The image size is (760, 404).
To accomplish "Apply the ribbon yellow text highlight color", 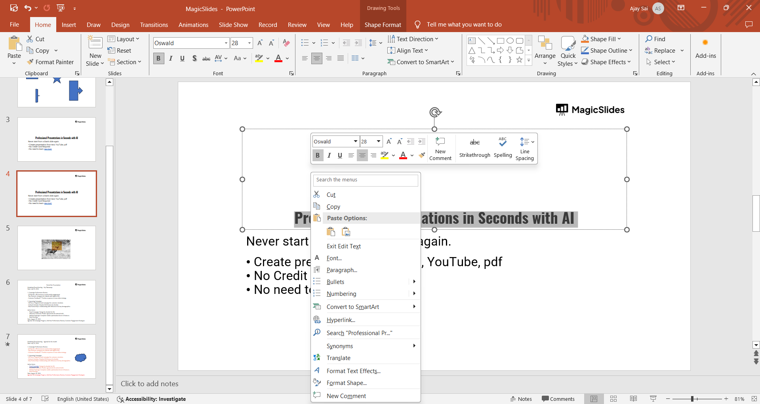I will pyautogui.click(x=259, y=59).
